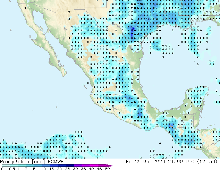Click the "Fr" weekday text
Screen dimensions: 220x170
point(128,162)
